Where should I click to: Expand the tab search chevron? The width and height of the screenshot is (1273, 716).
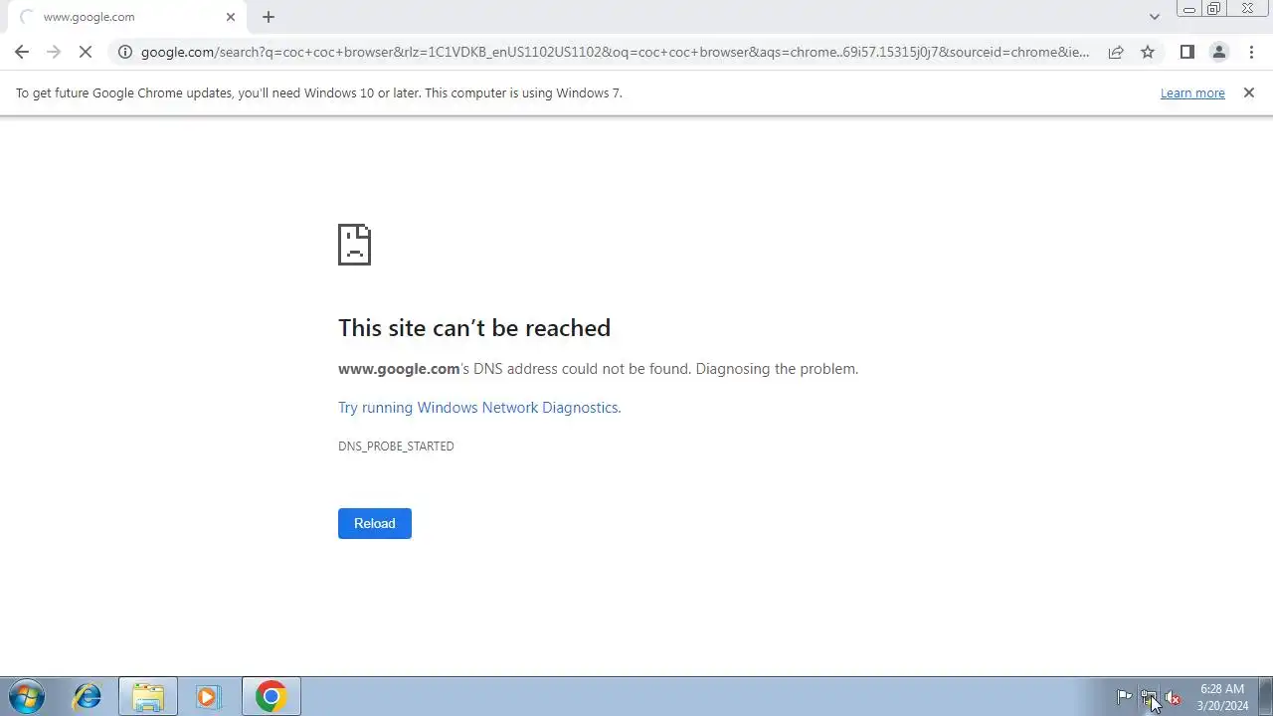1154,17
